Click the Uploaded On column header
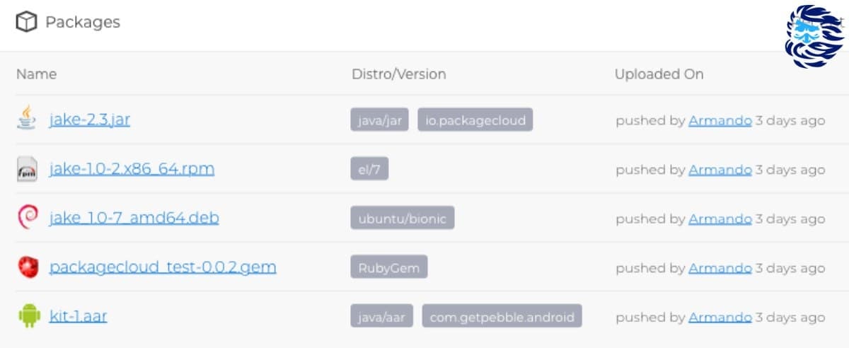849x348 pixels. tap(659, 74)
